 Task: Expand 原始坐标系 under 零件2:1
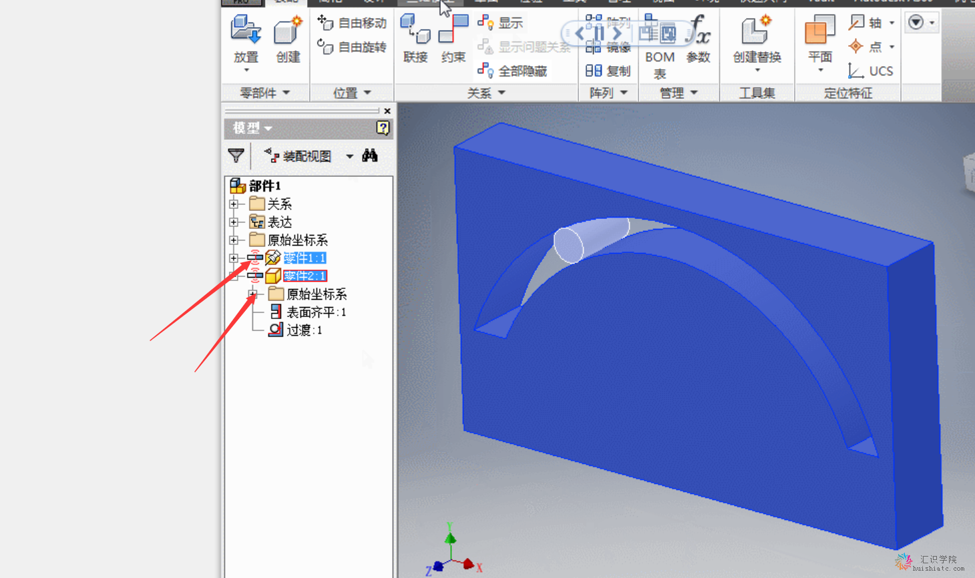(252, 294)
